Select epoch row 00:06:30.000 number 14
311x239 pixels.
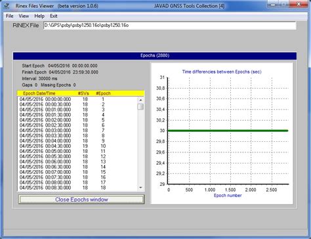[77, 167]
